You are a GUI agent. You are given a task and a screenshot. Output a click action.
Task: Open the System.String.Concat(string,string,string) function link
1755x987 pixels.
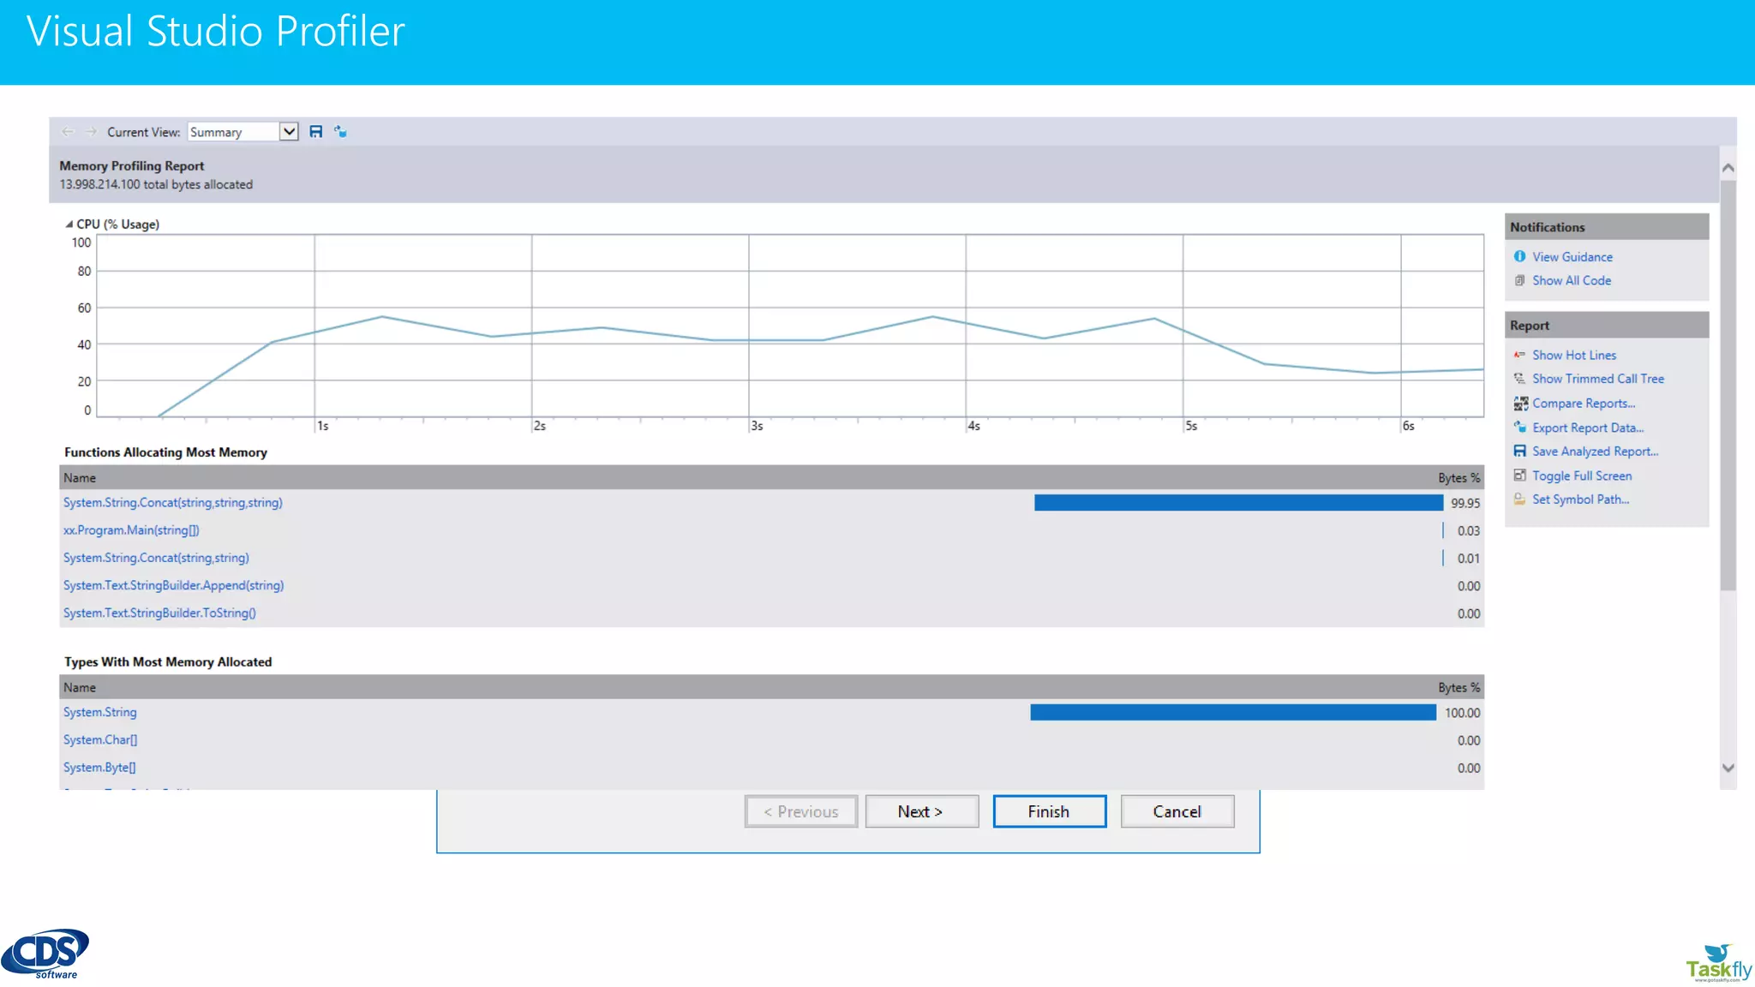[x=172, y=503]
